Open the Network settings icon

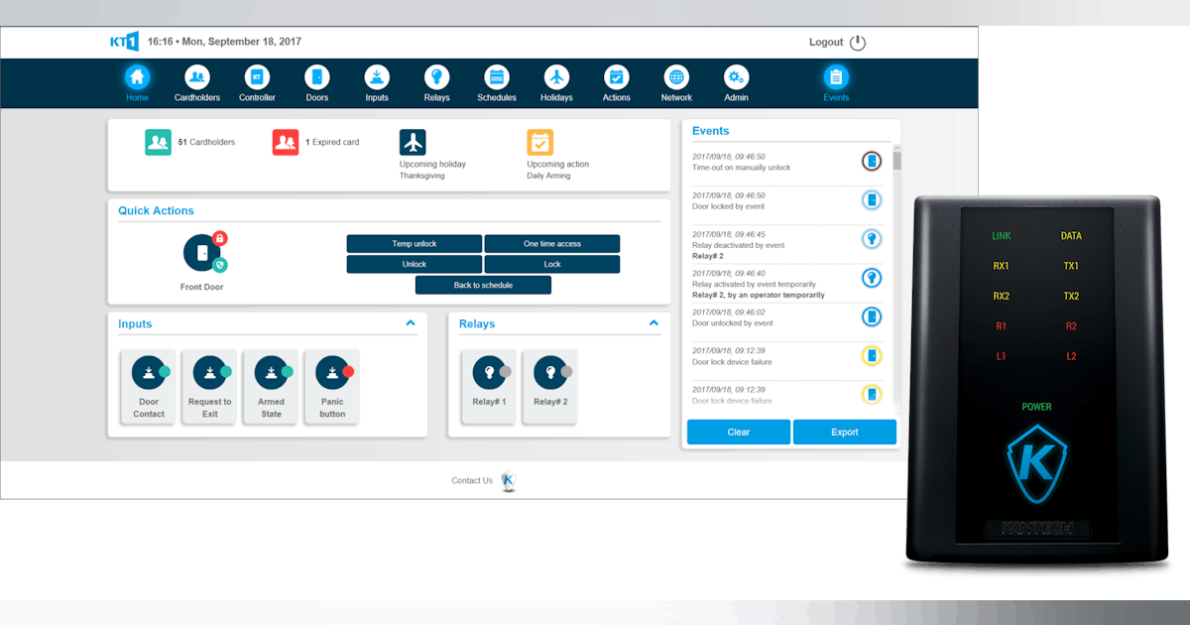coord(676,76)
